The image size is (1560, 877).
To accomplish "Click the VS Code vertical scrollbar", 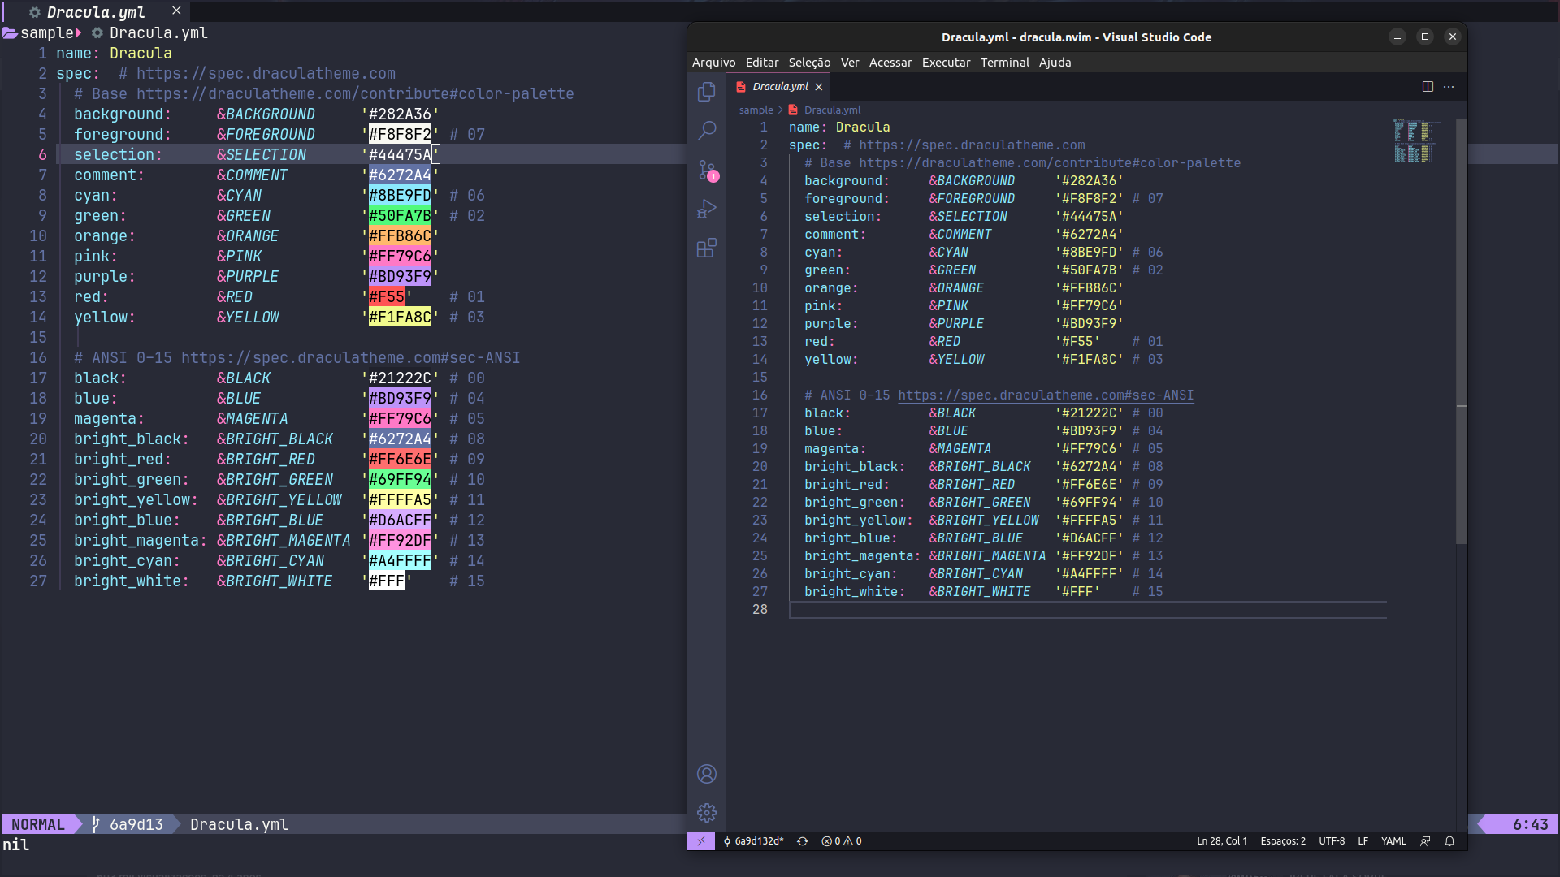I will click(x=1461, y=330).
